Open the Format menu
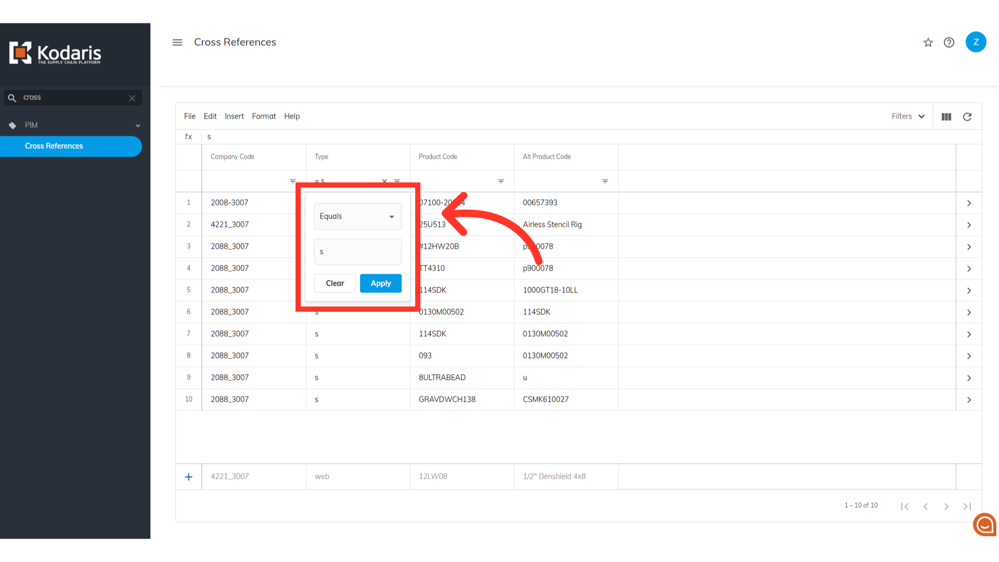The image size is (999, 562). coord(264,117)
